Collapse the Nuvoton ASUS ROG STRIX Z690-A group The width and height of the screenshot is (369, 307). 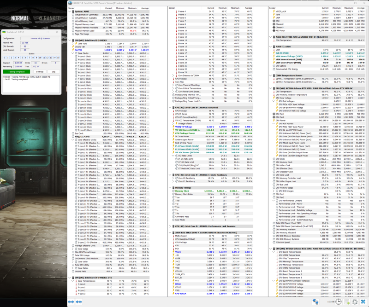pos(170,232)
